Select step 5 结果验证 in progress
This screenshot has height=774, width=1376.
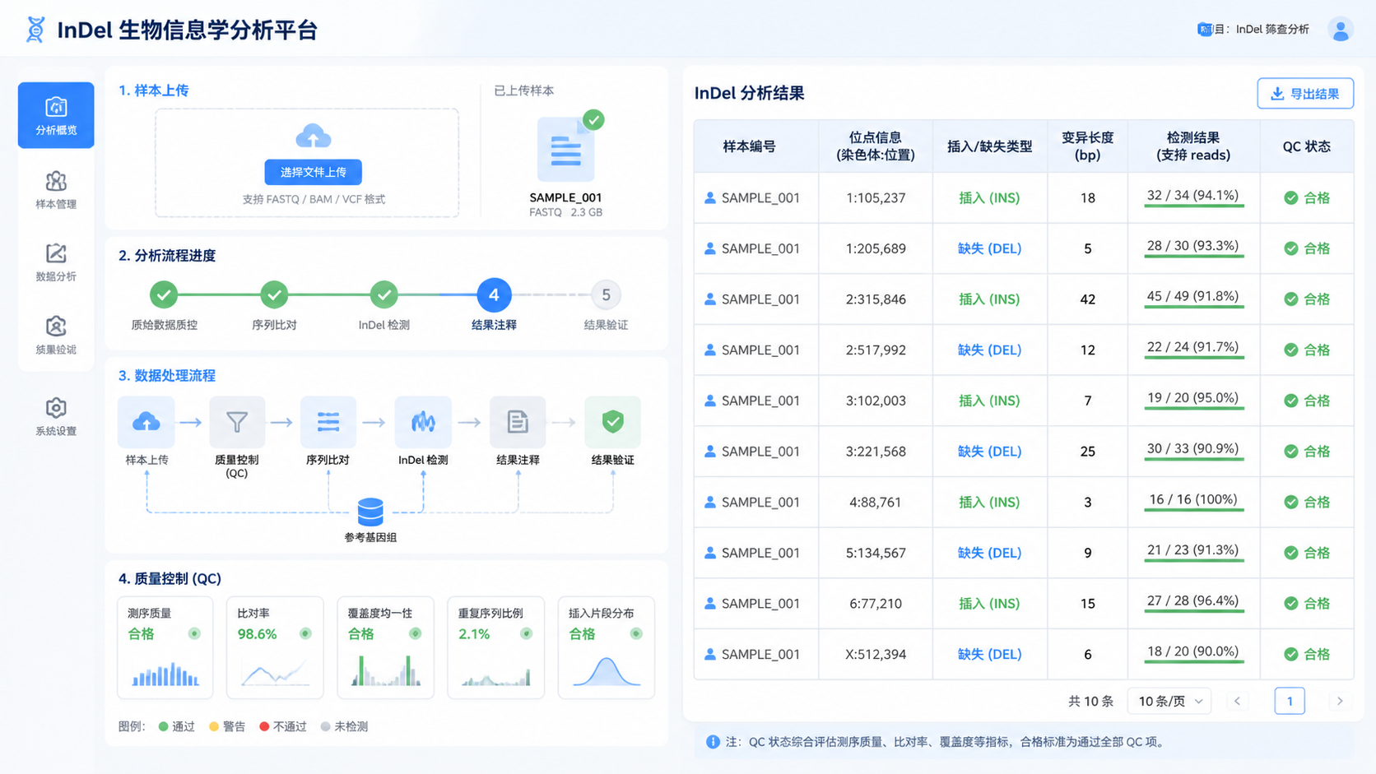tap(606, 294)
